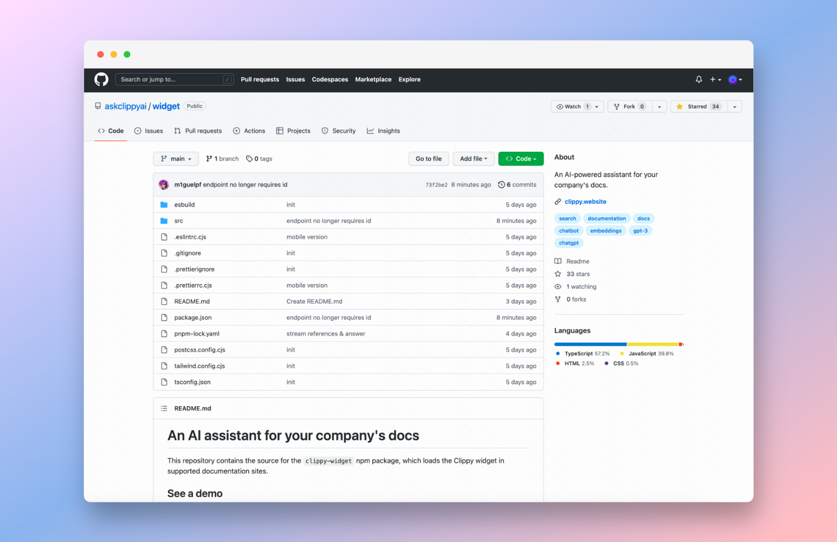This screenshot has width=837, height=542.
Task: Open notifications bell icon
Action: click(x=698, y=79)
